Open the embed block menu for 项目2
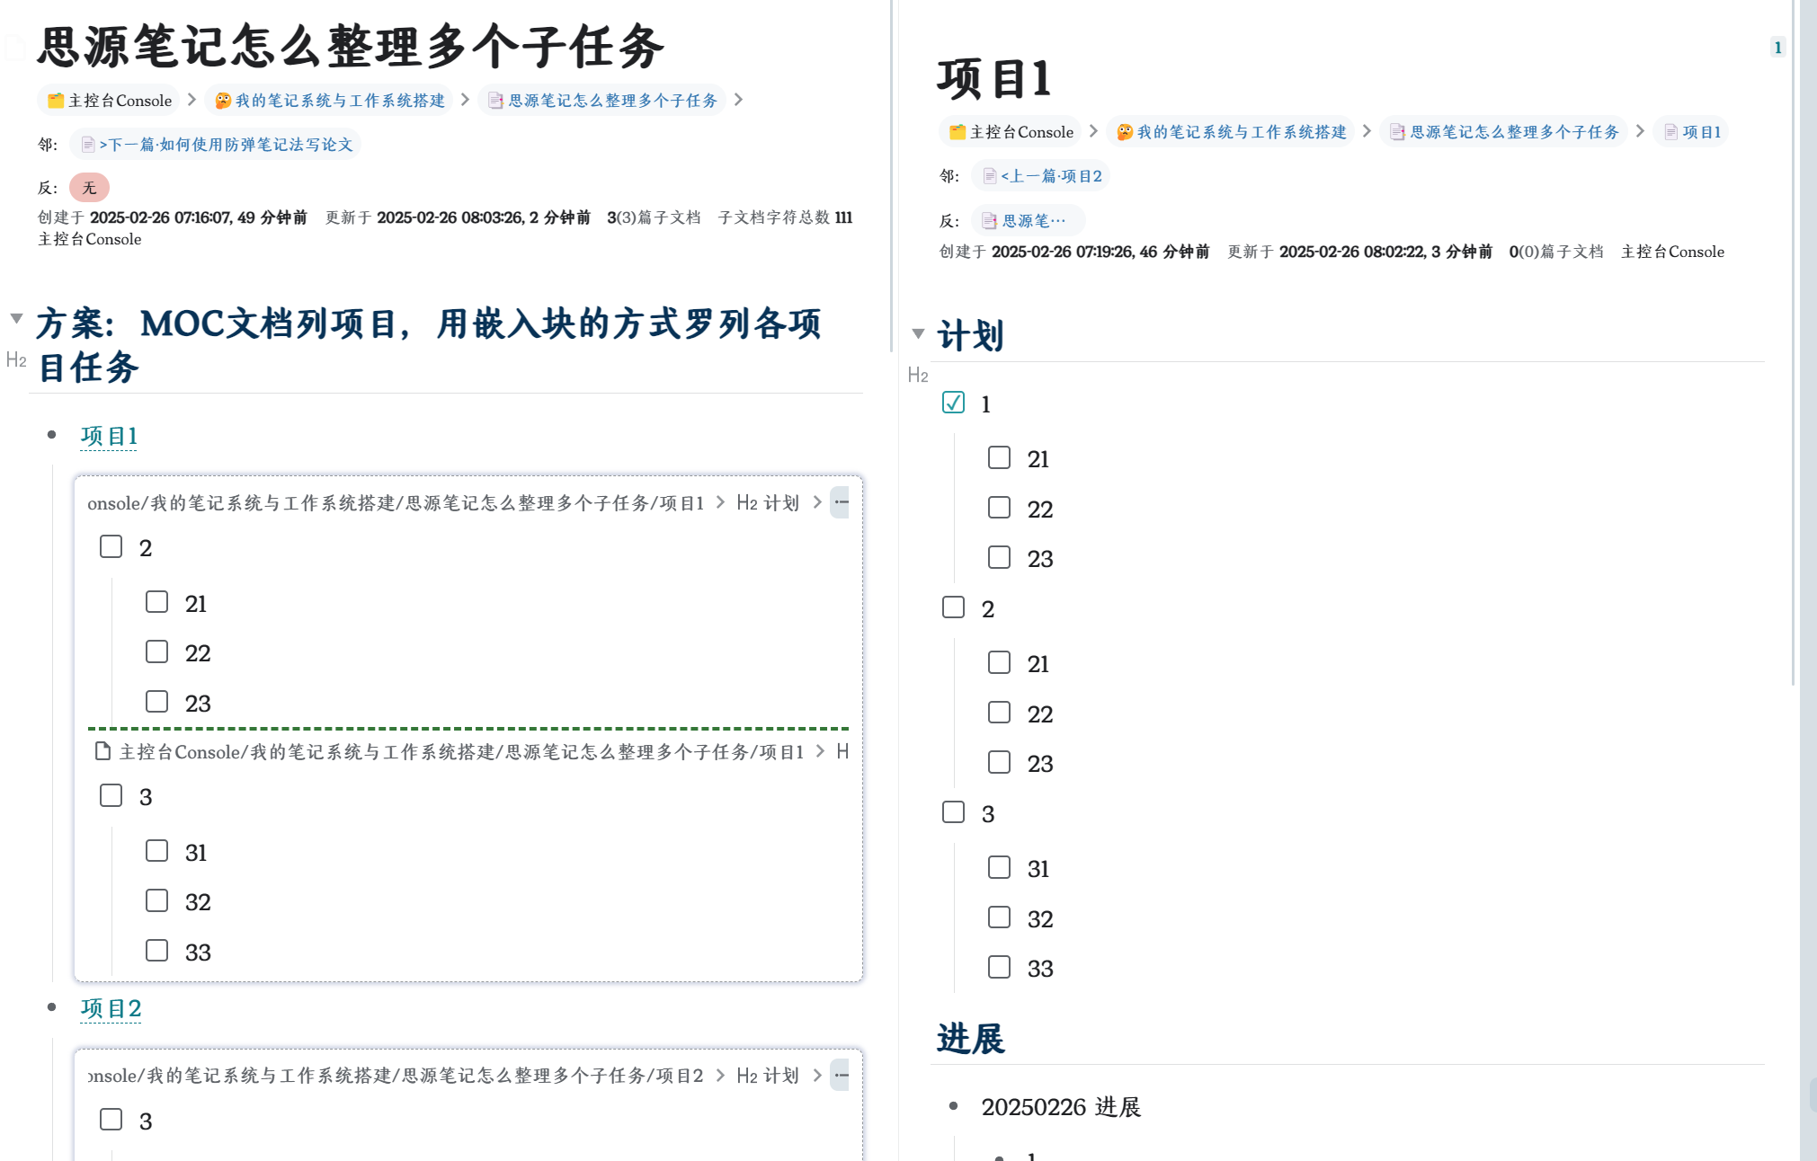The image size is (1817, 1161). click(841, 1075)
